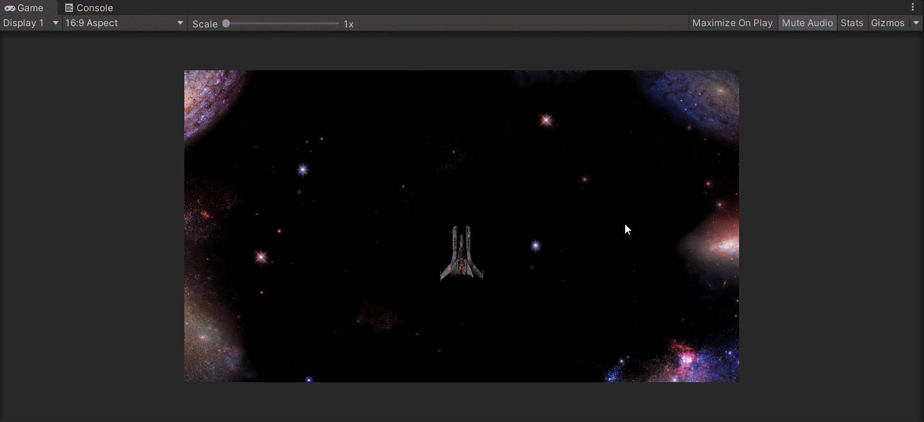924x422 pixels.
Task: Toggle Mute Audio
Action: pyautogui.click(x=807, y=23)
